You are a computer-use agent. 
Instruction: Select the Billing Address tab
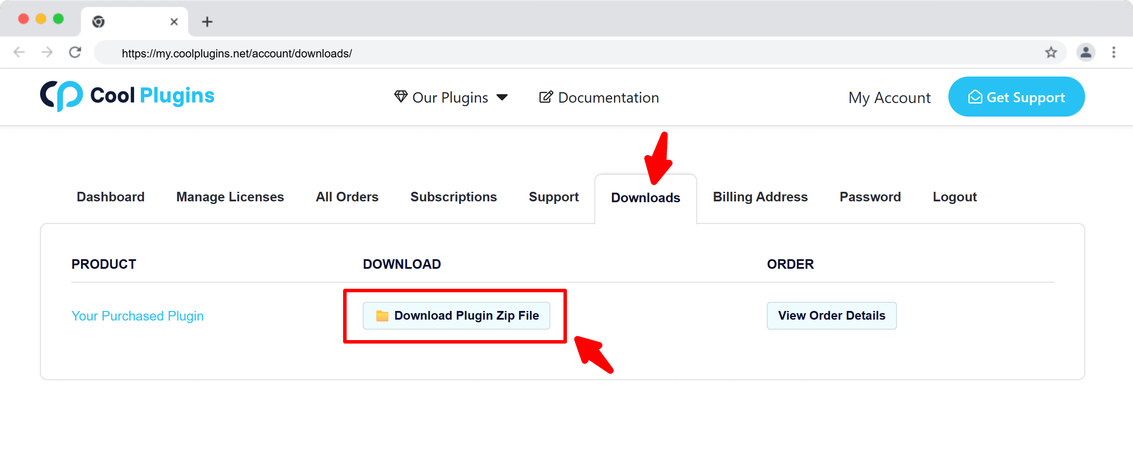(x=759, y=197)
